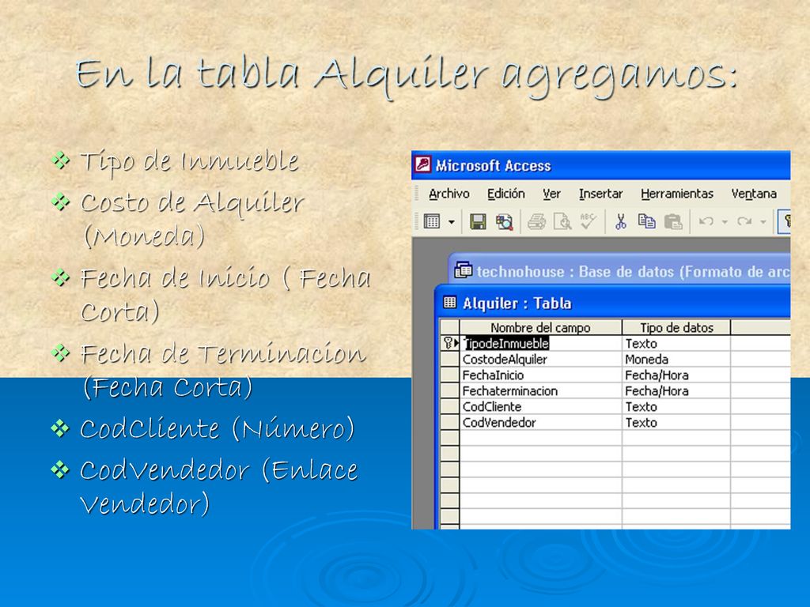
Task: Click the Fecha/Hora type of FechaInicio
Action: coord(676,375)
